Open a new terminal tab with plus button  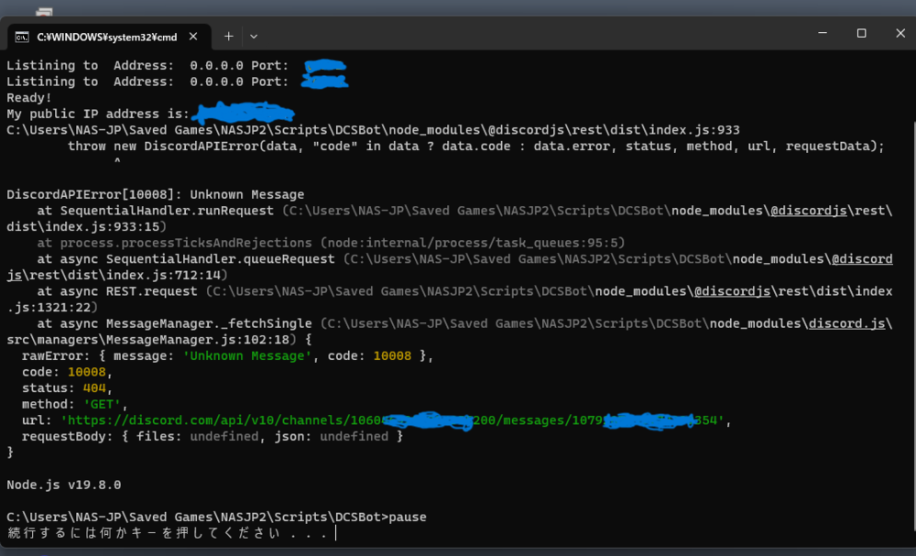[228, 37]
